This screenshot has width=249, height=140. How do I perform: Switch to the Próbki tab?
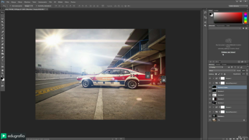(x=216, y=10)
